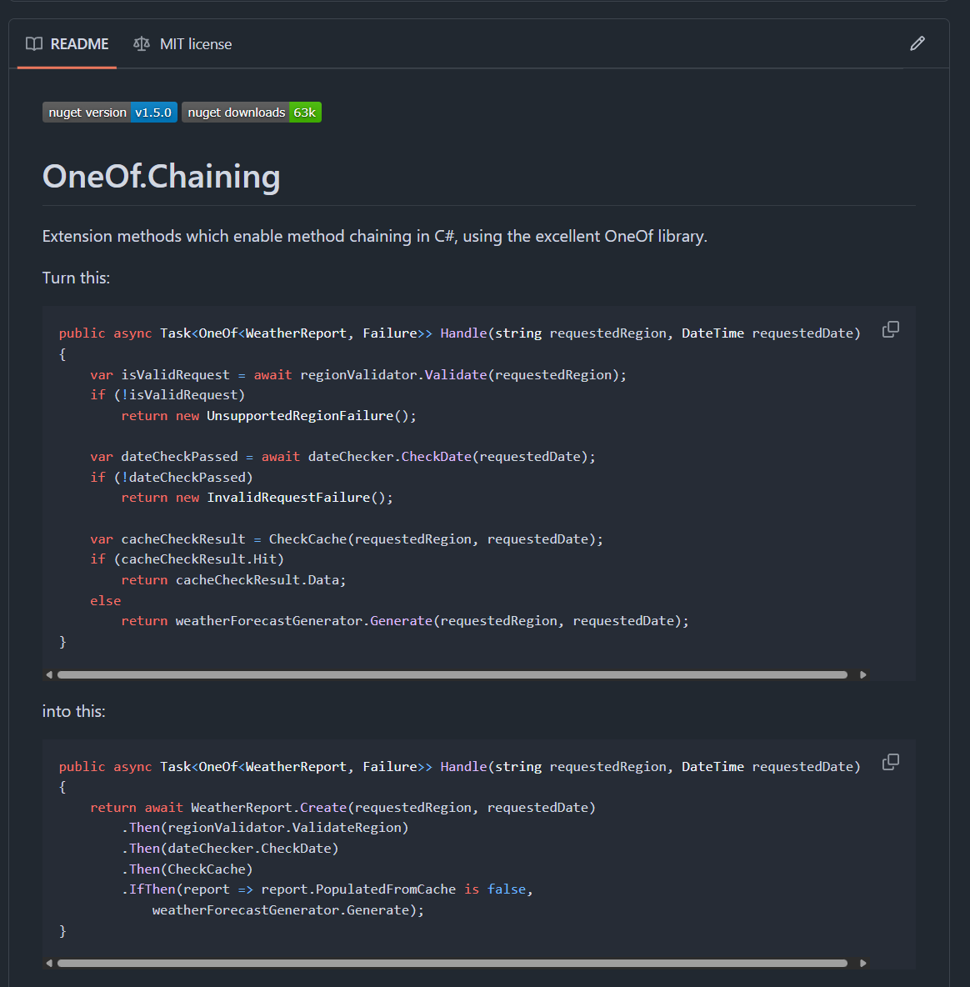The height and width of the screenshot is (987, 970).
Task: Click 'if (!isValidRequest)' code line
Action: (168, 394)
